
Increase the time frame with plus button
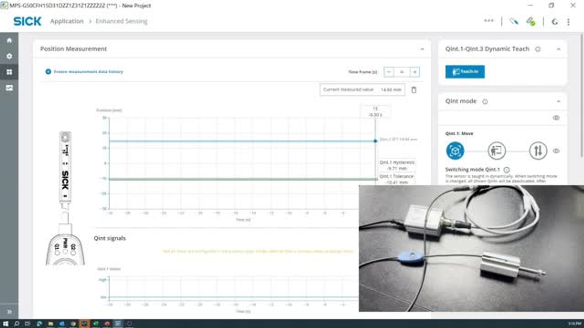coord(415,72)
